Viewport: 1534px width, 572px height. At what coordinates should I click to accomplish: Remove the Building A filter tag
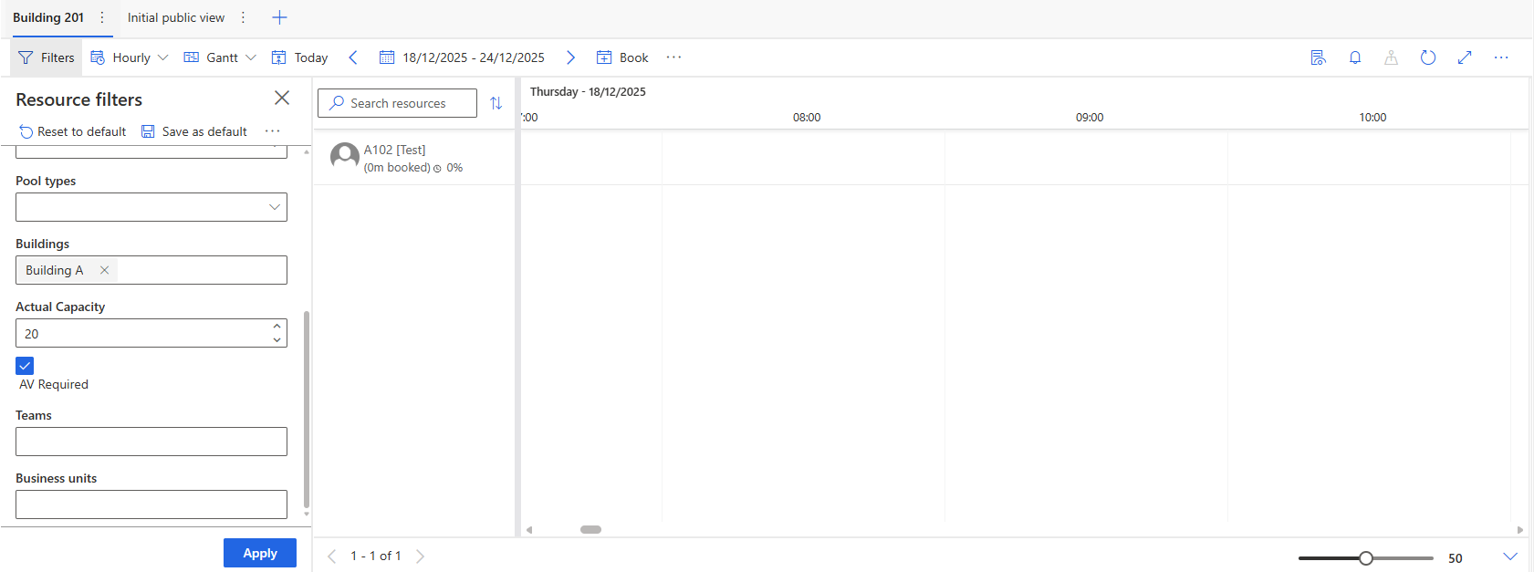[x=104, y=270]
